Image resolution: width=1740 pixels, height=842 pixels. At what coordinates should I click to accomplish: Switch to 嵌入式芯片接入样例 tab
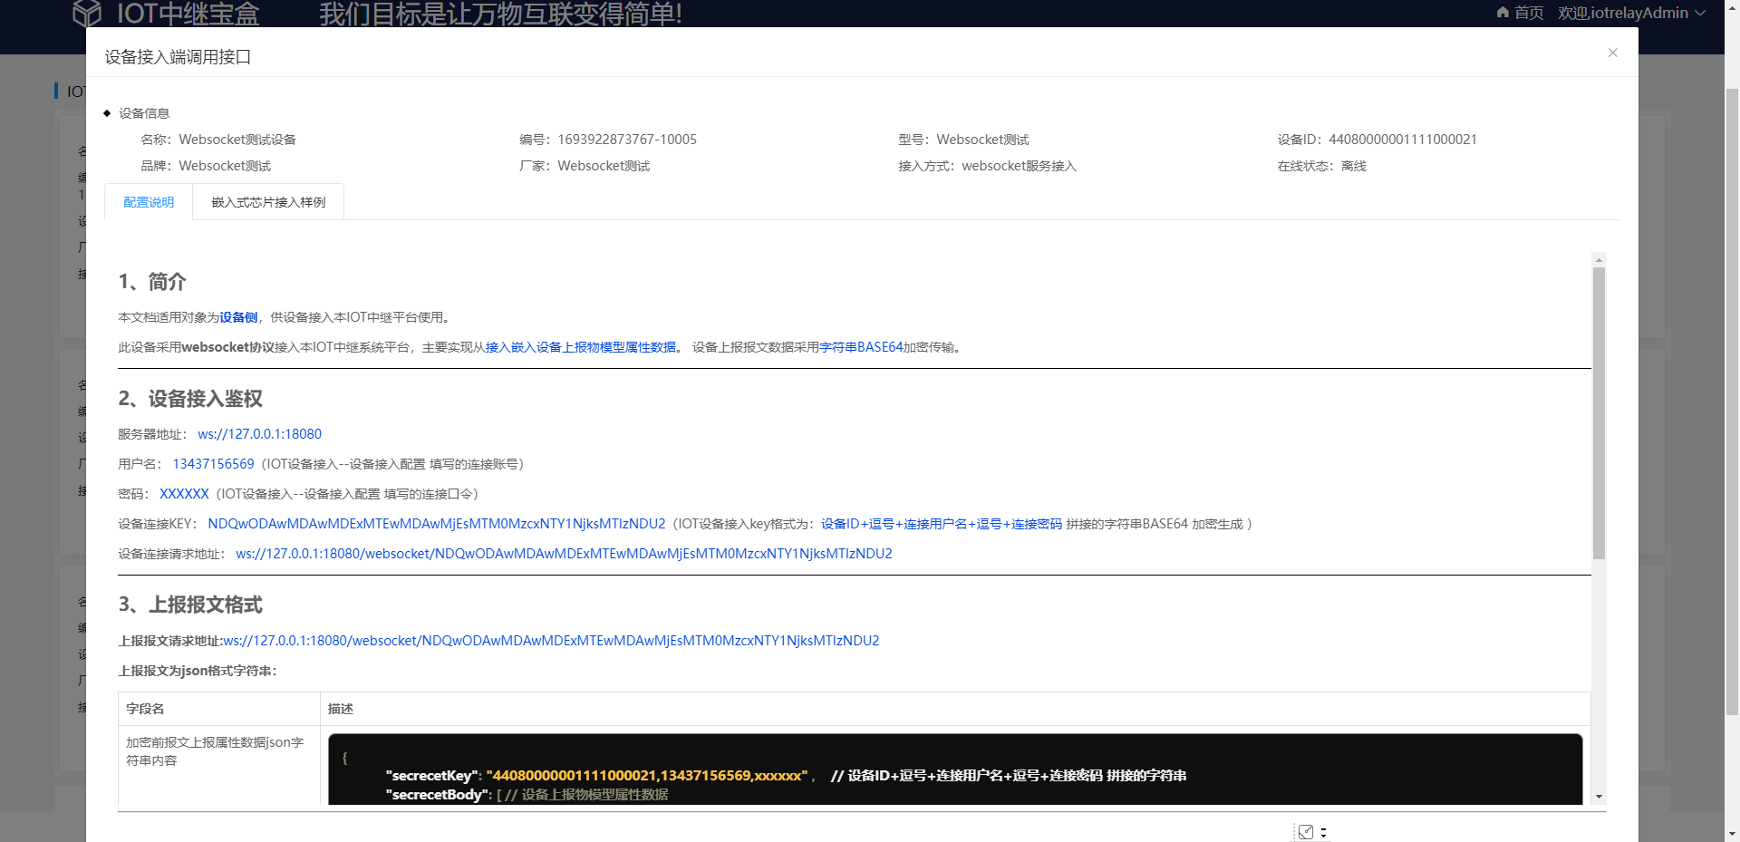click(x=268, y=201)
